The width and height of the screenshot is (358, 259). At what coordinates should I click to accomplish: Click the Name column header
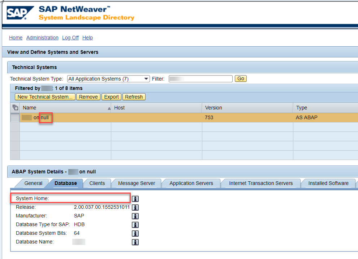click(x=65, y=108)
